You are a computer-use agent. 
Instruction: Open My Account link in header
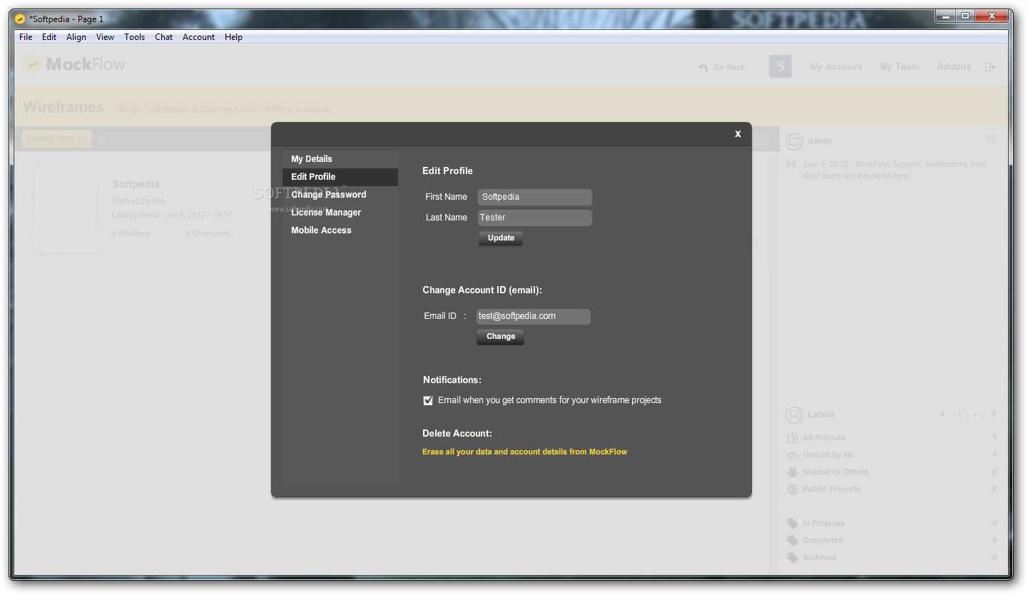click(836, 67)
